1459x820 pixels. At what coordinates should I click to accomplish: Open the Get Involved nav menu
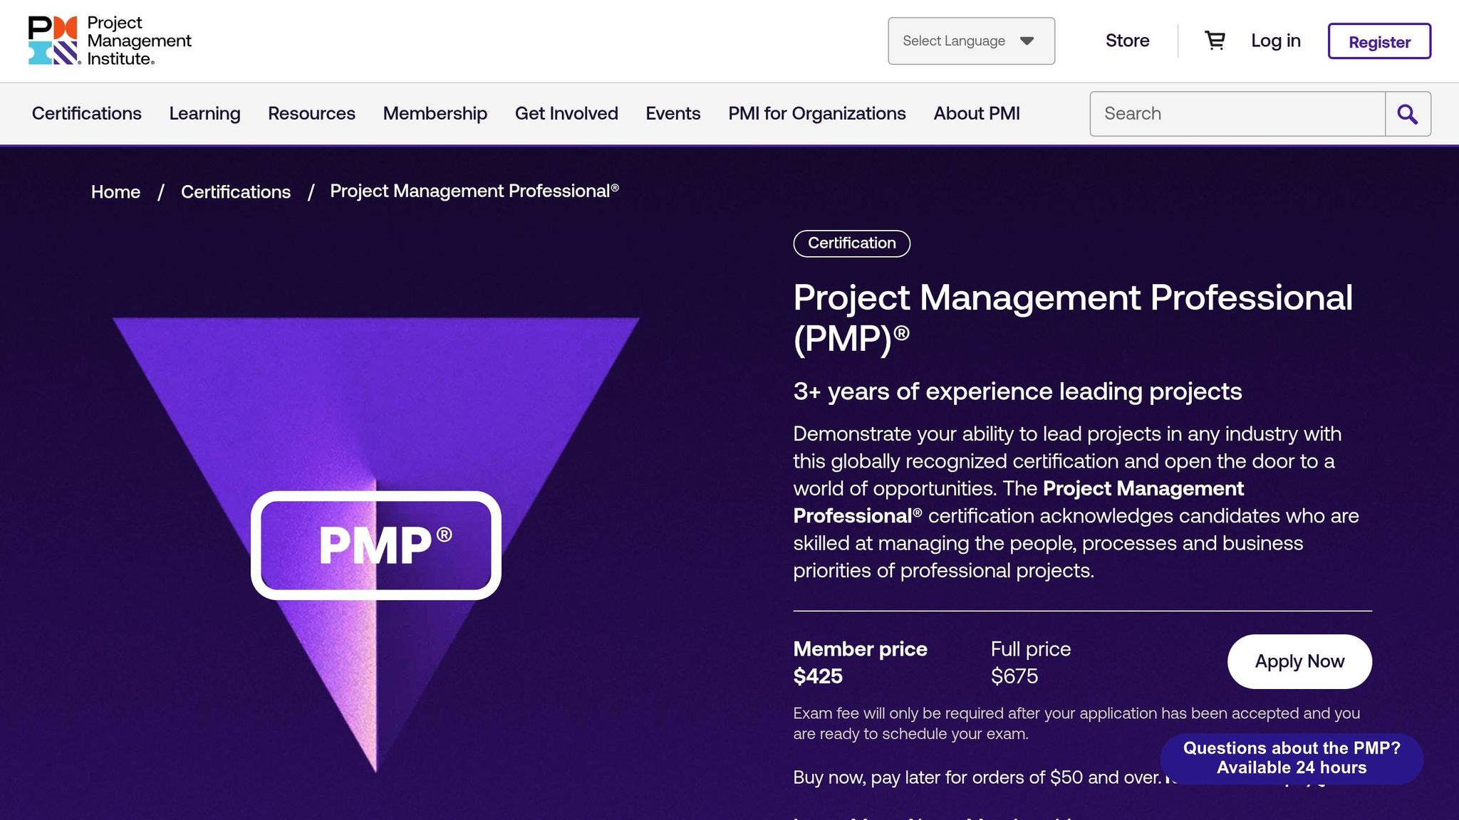pyautogui.click(x=566, y=113)
